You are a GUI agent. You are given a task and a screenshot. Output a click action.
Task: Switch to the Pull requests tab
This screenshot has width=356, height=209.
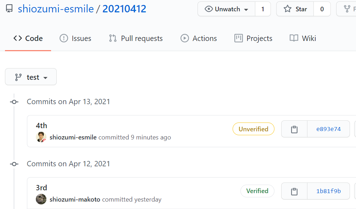point(135,38)
